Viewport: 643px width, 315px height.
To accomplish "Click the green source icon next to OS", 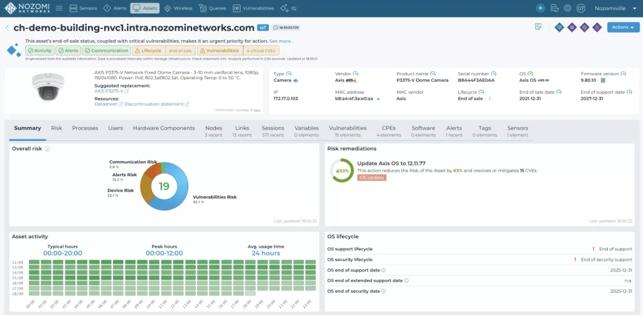I will (x=530, y=74).
